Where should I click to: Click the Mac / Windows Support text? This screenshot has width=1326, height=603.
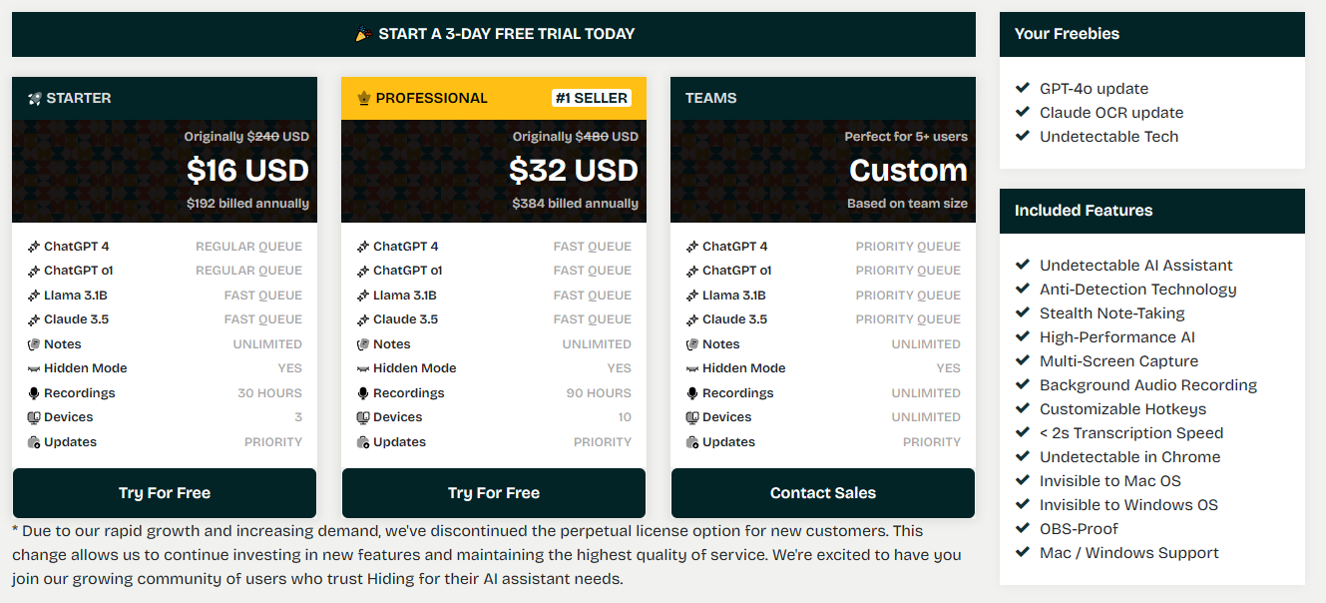(1129, 552)
